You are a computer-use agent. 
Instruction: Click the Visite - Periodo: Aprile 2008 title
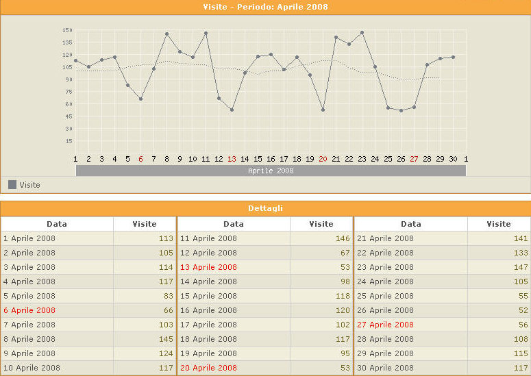tap(265, 7)
